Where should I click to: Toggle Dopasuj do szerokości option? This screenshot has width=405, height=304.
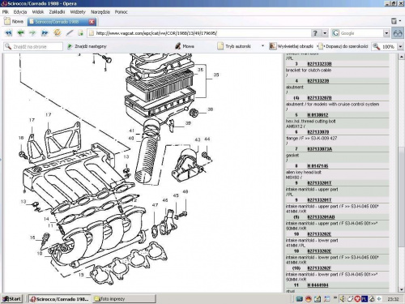tap(343, 46)
